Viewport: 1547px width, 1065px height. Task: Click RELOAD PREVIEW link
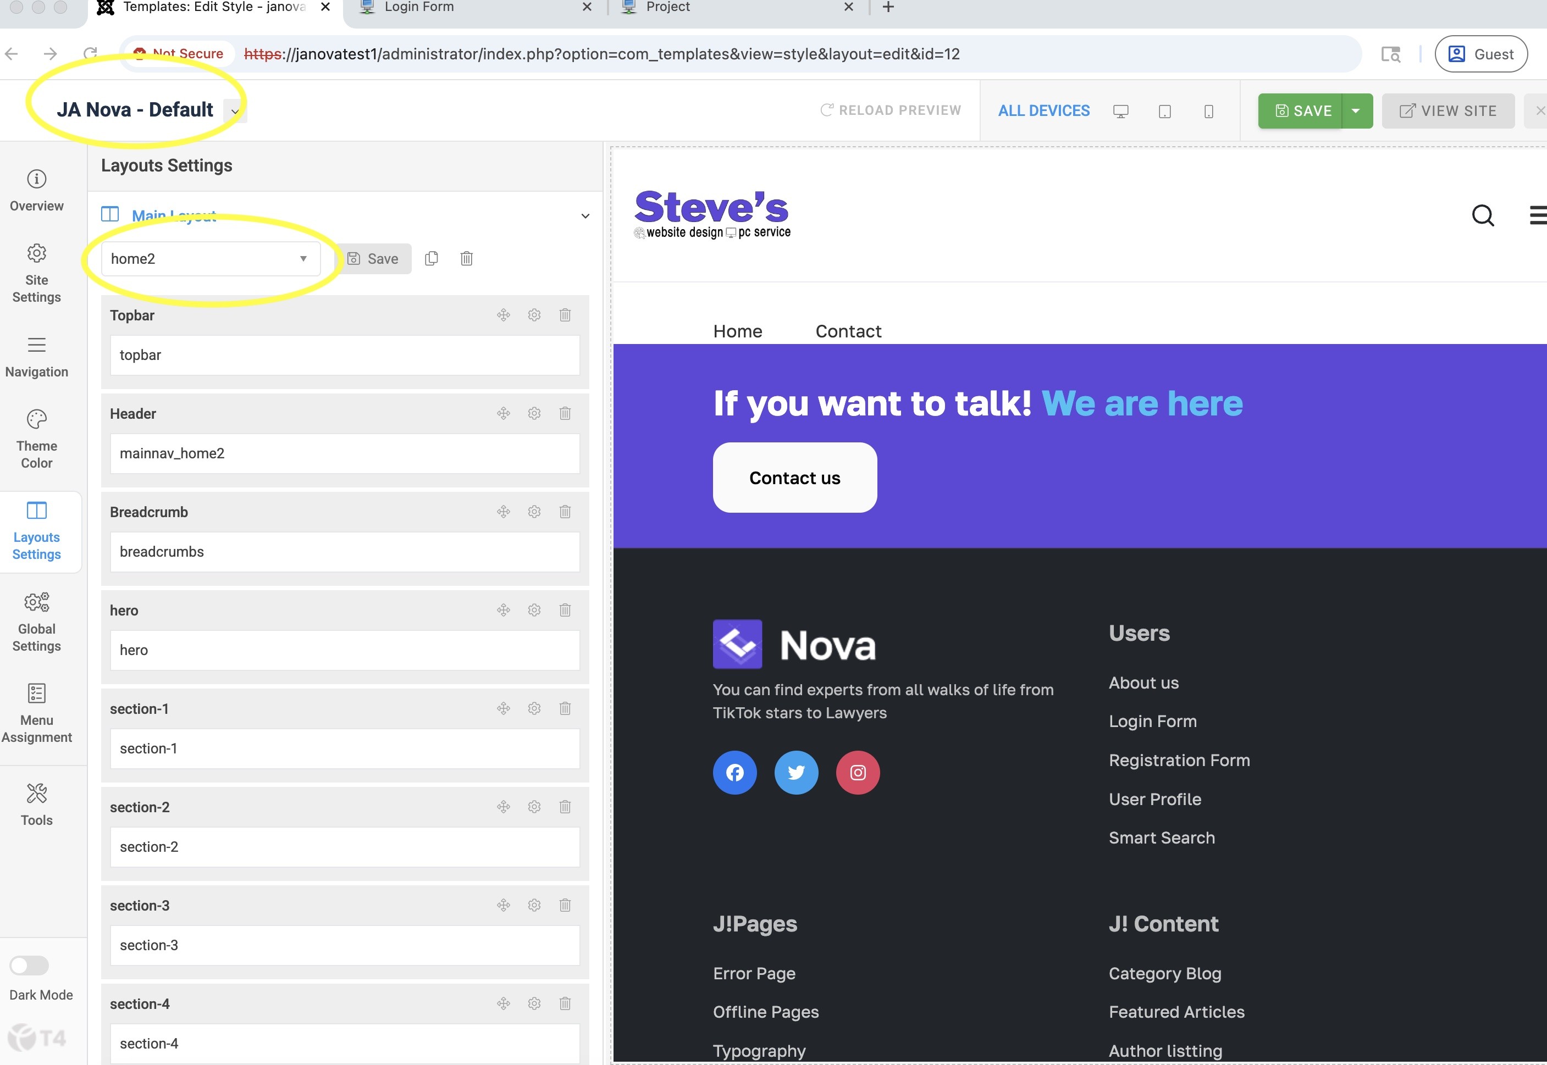pyautogui.click(x=890, y=110)
